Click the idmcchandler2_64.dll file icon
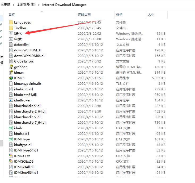Viewport: 195px width, 183px height. 11,111
